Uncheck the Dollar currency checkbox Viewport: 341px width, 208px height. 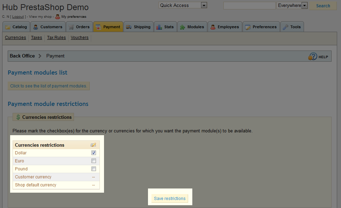point(94,153)
